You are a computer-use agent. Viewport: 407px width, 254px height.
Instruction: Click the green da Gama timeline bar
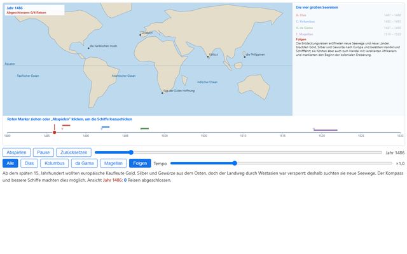tap(144, 128)
